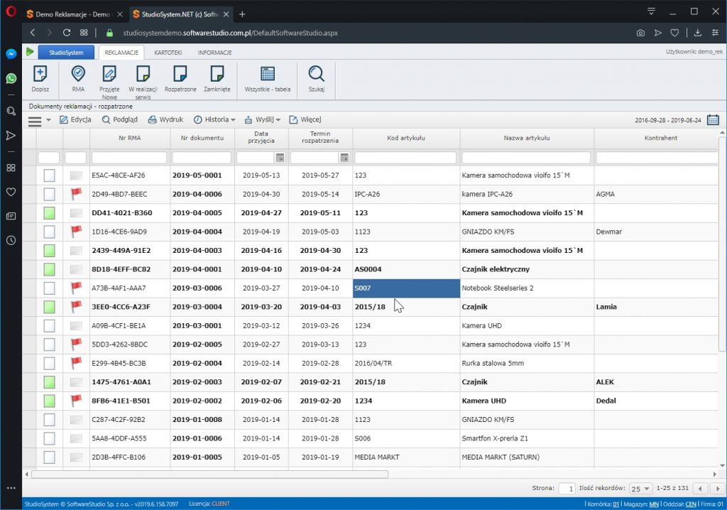Open calendar picker in Termin rozpatrzenia filter
Screen dimensions: 727x510
(344, 158)
